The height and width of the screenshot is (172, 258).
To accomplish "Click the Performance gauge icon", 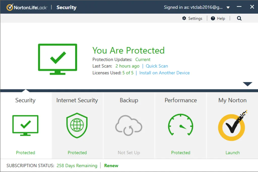I will tap(180, 125).
